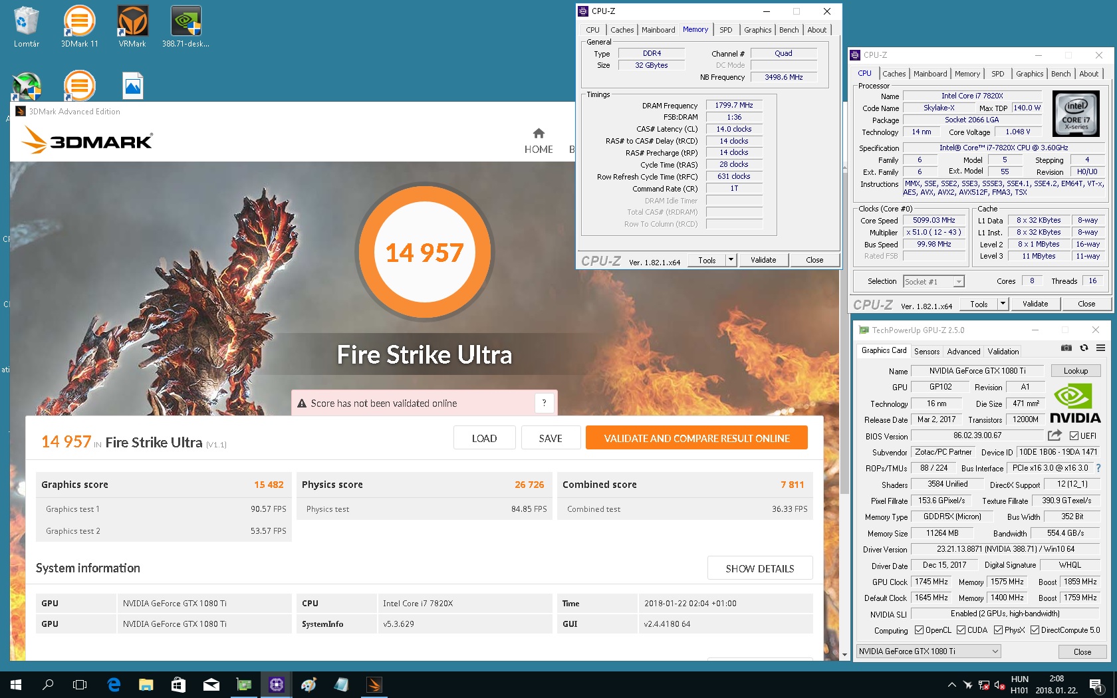
Task: Open the Lomtár recycle bin desktop icon
Action: click(x=27, y=27)
